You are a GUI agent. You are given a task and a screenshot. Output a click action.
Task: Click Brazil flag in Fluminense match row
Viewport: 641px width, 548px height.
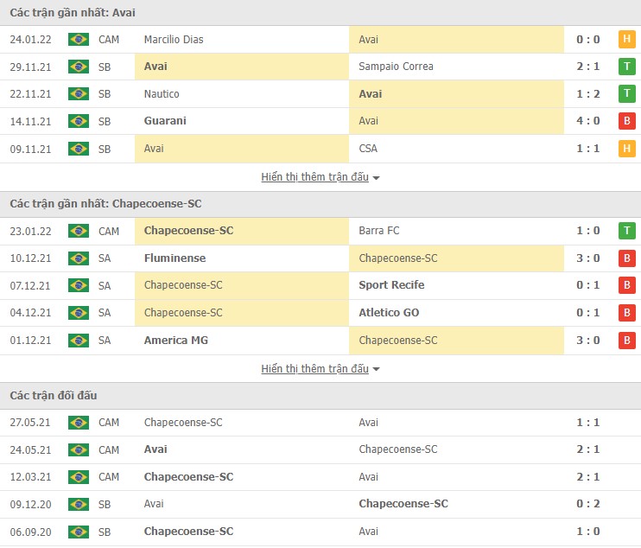79,258
